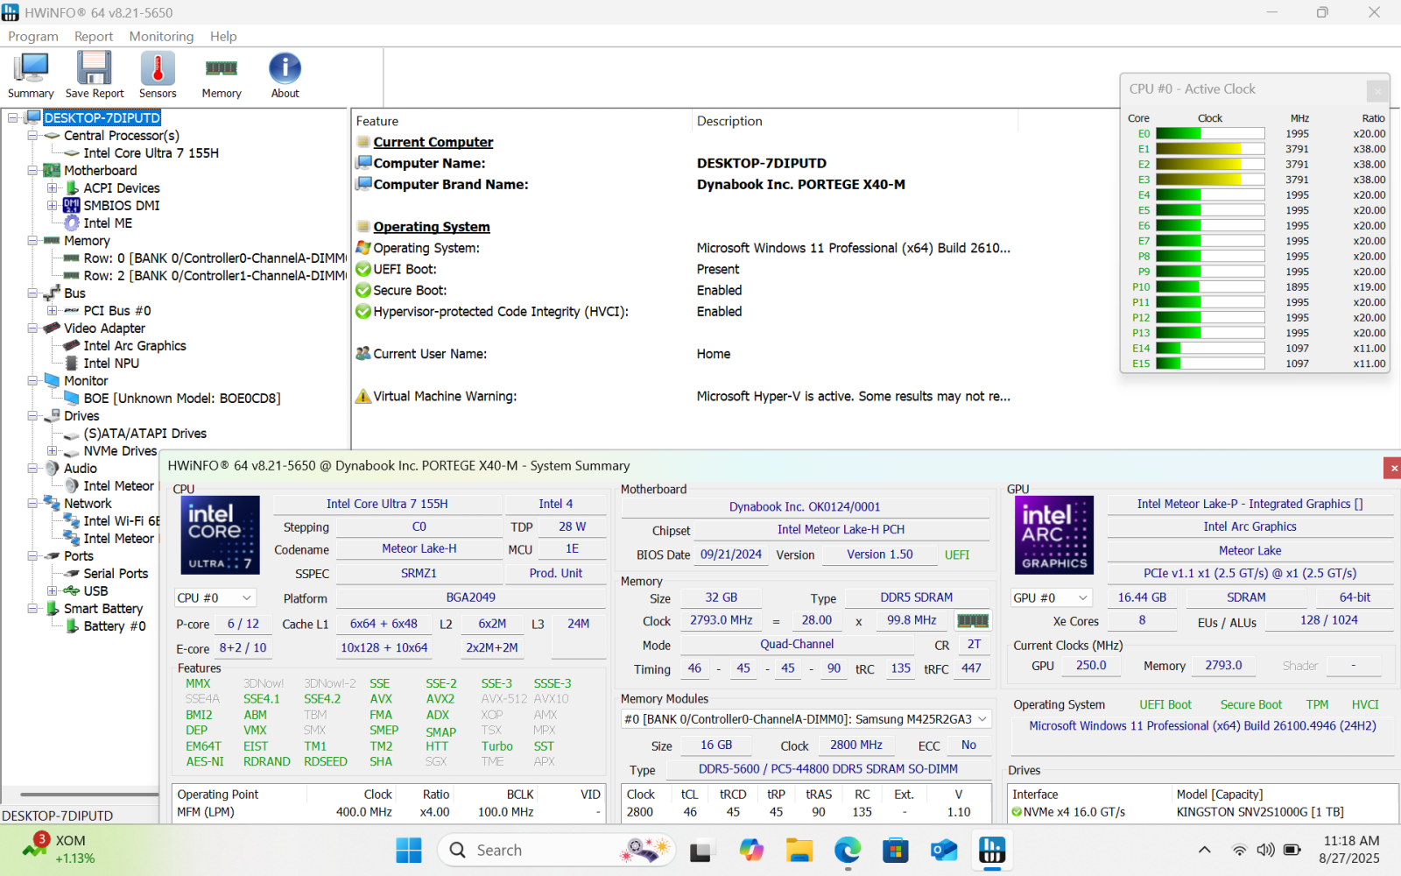Open the CPU #0 selector dropdown
Screen dimensions: 1401x876
(x=215, y=597)
